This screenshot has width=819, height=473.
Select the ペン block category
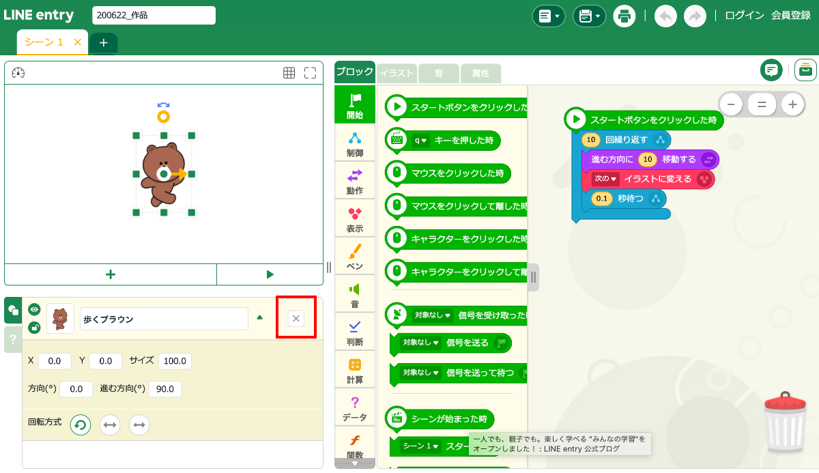point(355,256)
